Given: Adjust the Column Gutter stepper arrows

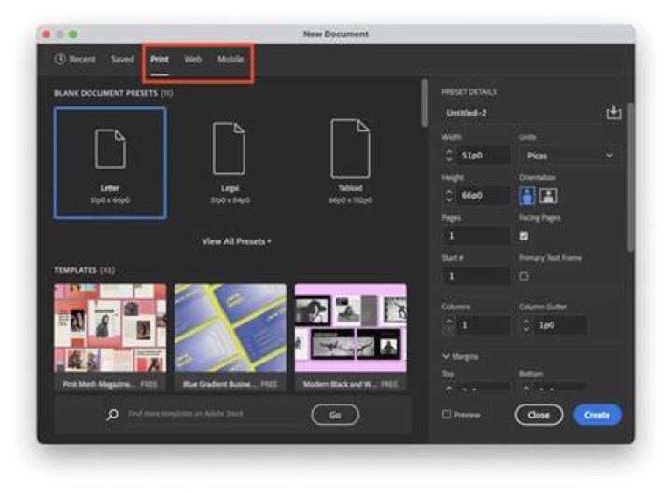Looking at the screenshot, I should [526, 325].
